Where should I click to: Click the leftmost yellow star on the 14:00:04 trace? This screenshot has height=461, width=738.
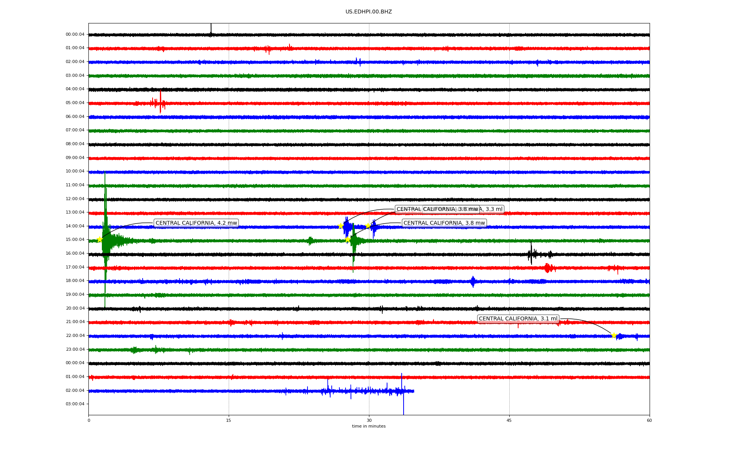point(341,226)
